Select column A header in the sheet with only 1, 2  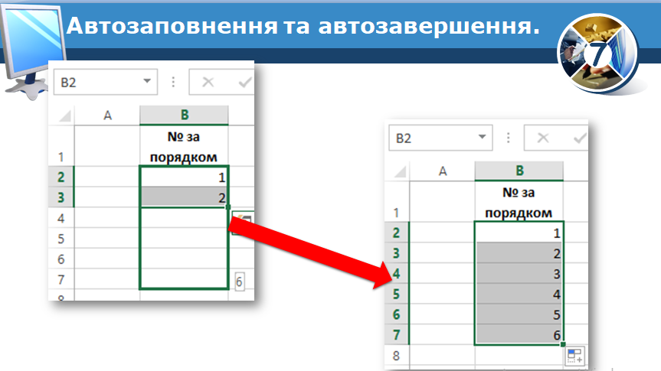click(107, 116)
